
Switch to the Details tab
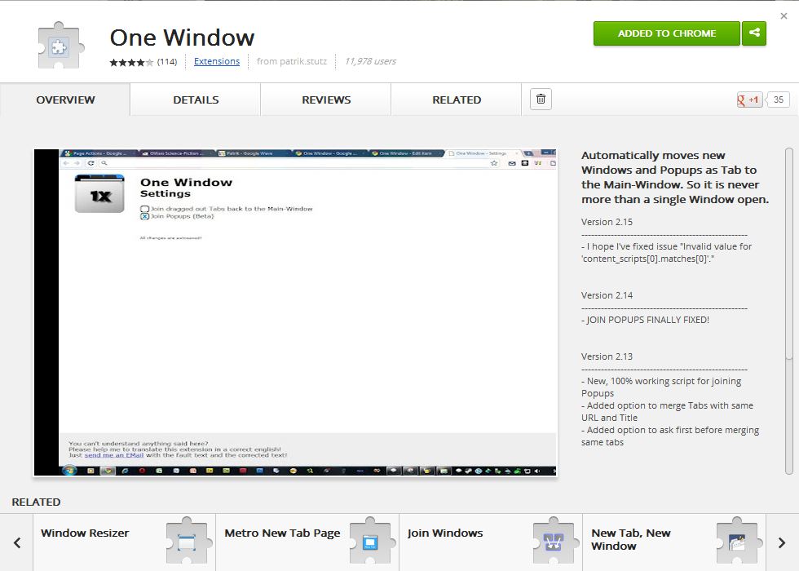click(x=196, y=100)
